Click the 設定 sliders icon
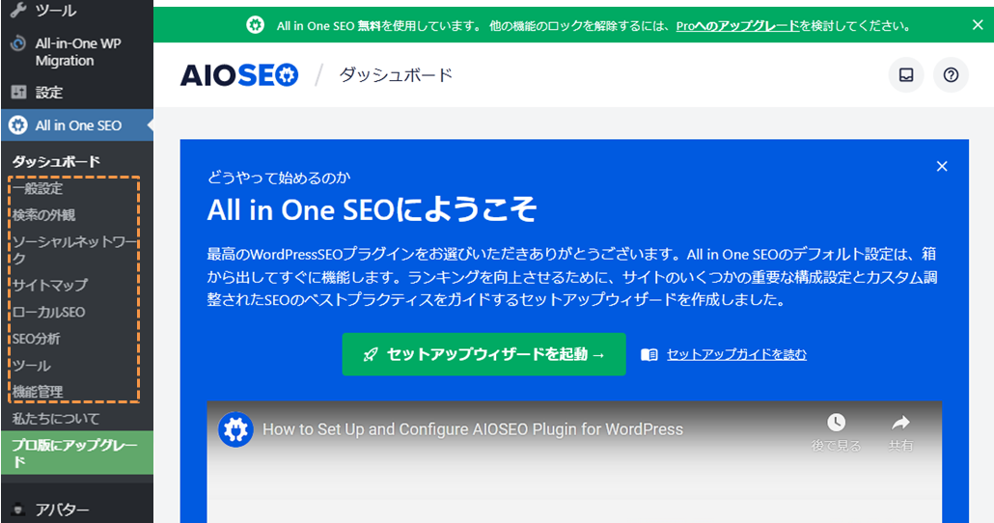The image size is (994, 523). 18,93
